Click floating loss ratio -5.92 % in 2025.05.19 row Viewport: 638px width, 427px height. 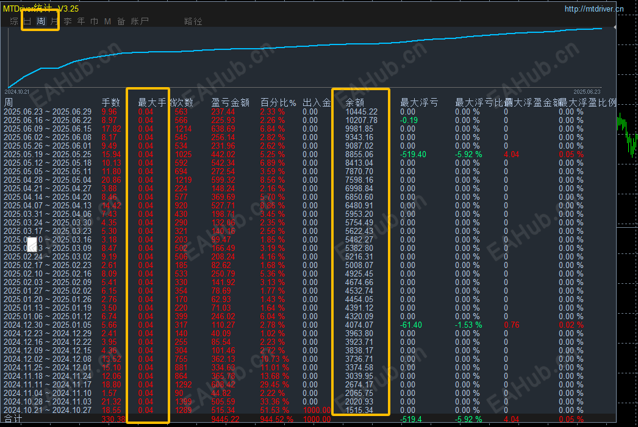pos(468,154)
